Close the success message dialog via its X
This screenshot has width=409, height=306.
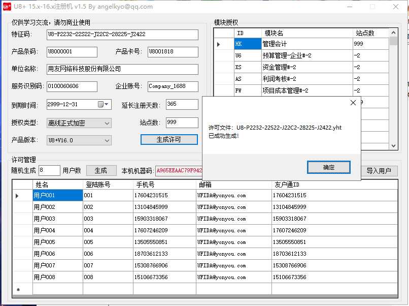[353, 102]
